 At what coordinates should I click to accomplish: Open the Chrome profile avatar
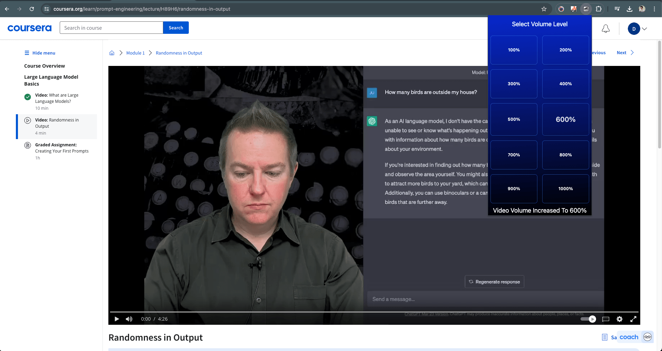[642, 9]
